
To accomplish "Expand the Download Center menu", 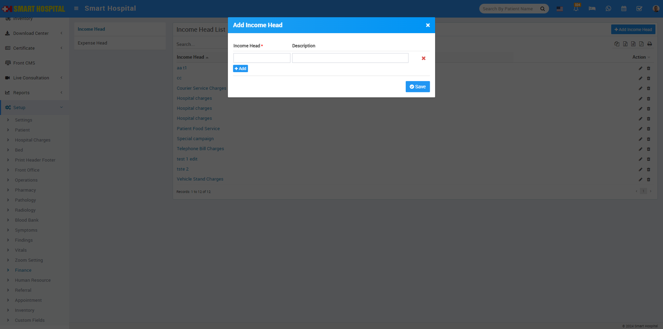I will tap(31, 33).
